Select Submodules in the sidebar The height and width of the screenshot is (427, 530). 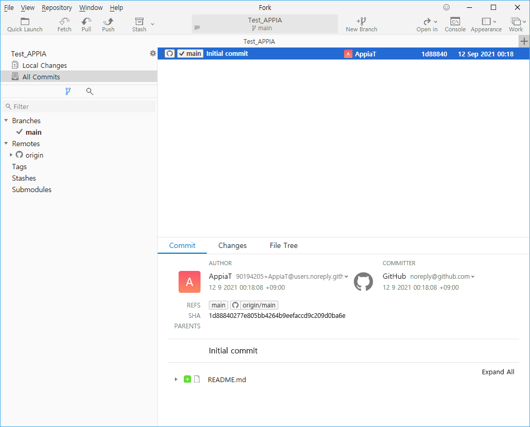pos(31,189)
